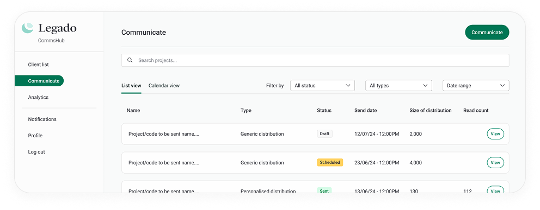This screenshot has height=210, width=540.
Task: Click the Legado crescent logo icon
Action: tap(28, 28)
